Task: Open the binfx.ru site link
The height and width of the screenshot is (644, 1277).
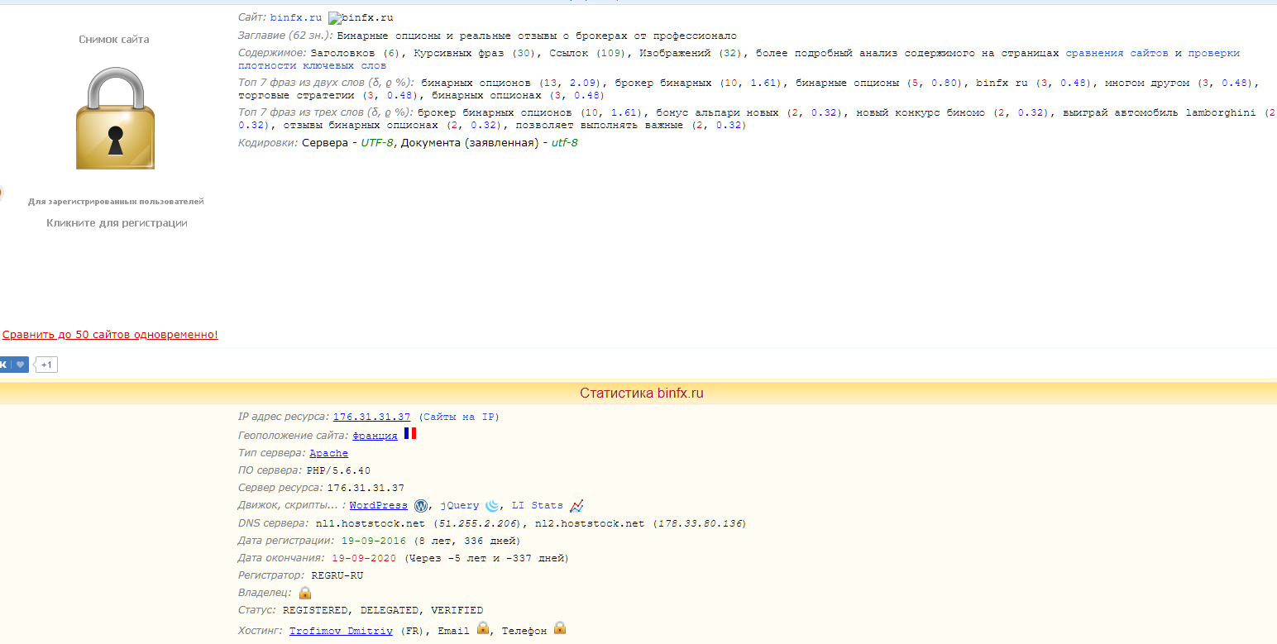Action: pos(295,18)
